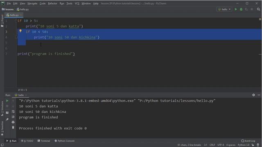262x147 pixels.
Task: Click the CRLF line separator selector
Action: coord(212,145)
